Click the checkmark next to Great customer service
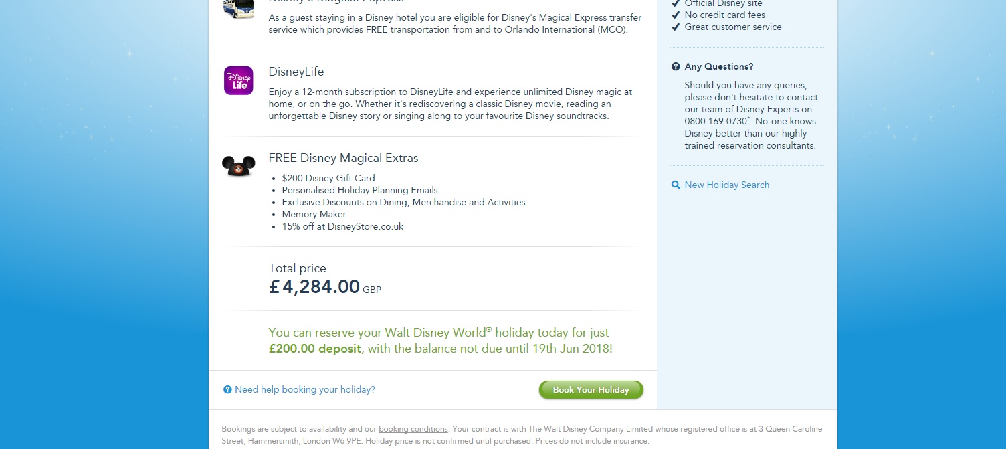 676,27
